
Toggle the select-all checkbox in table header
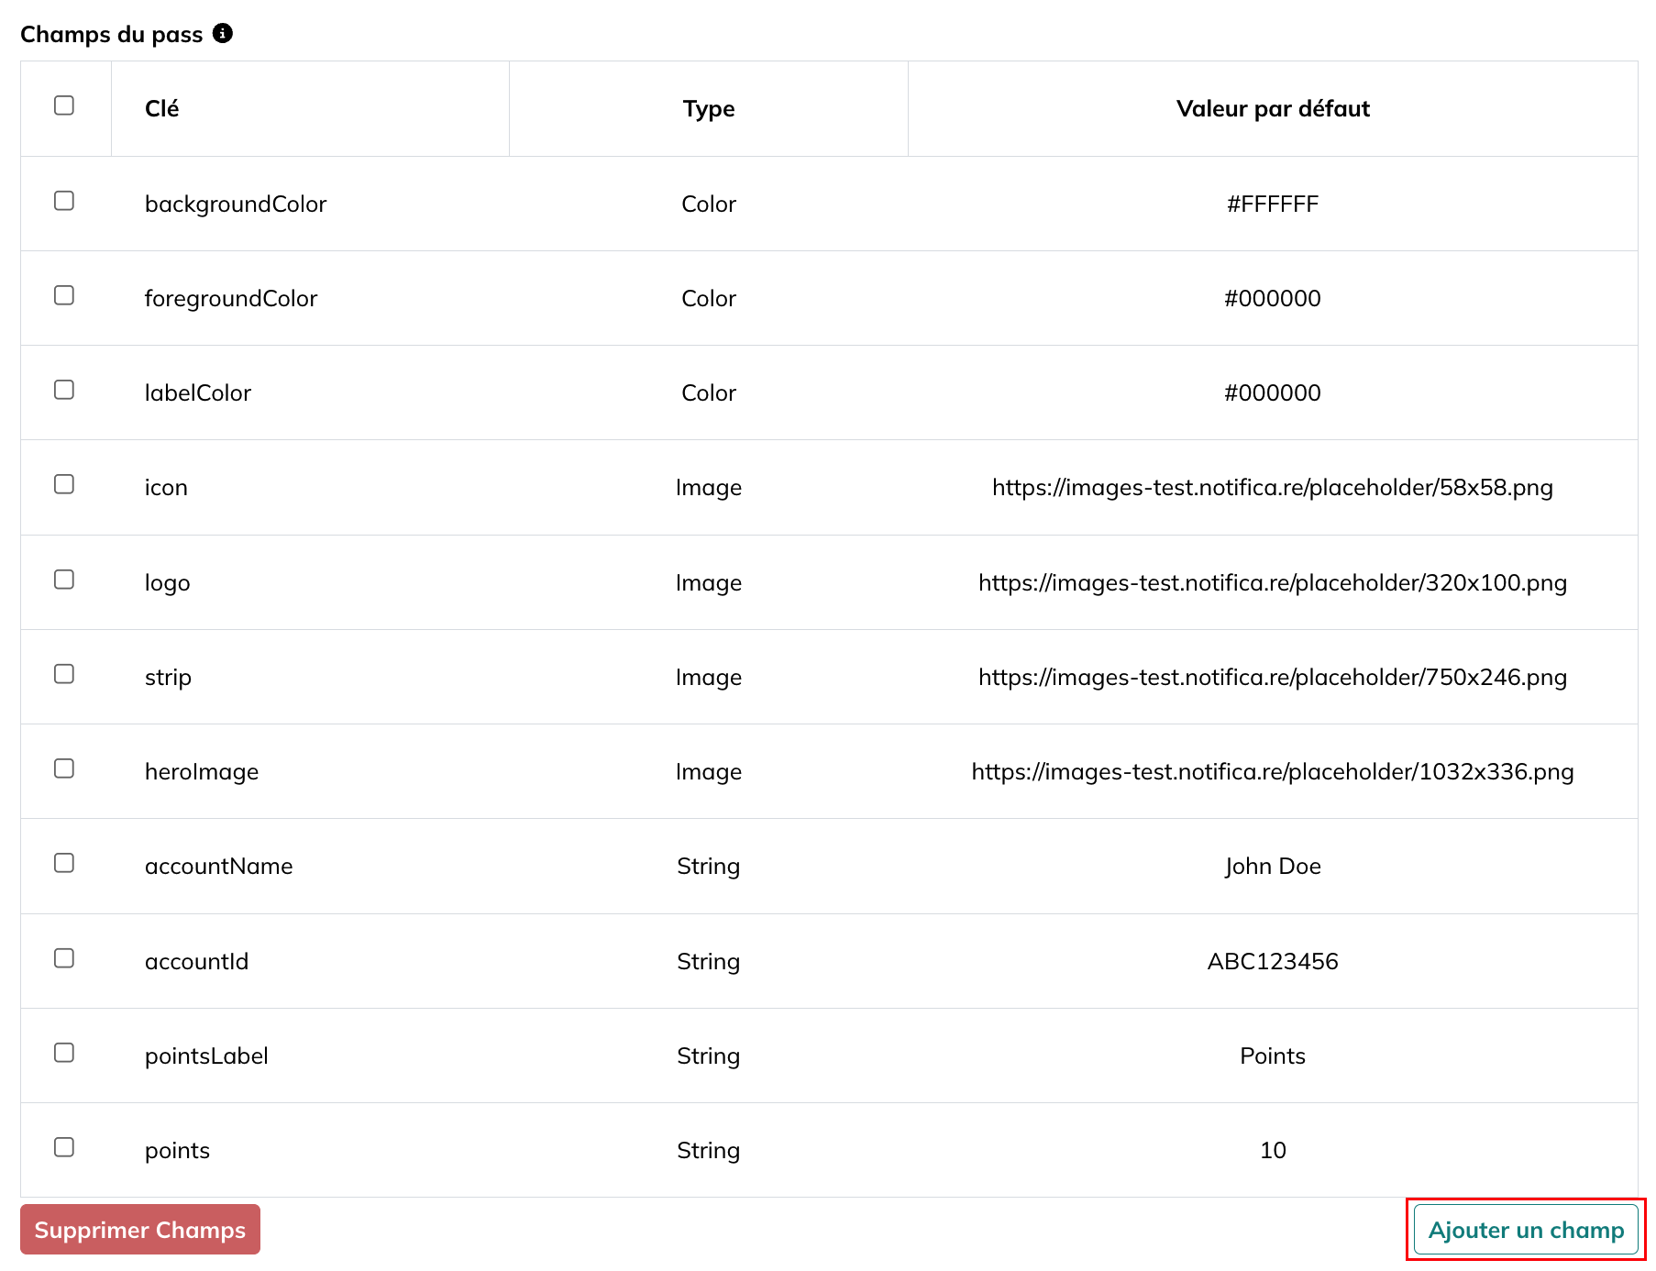[x=64, y=105]
